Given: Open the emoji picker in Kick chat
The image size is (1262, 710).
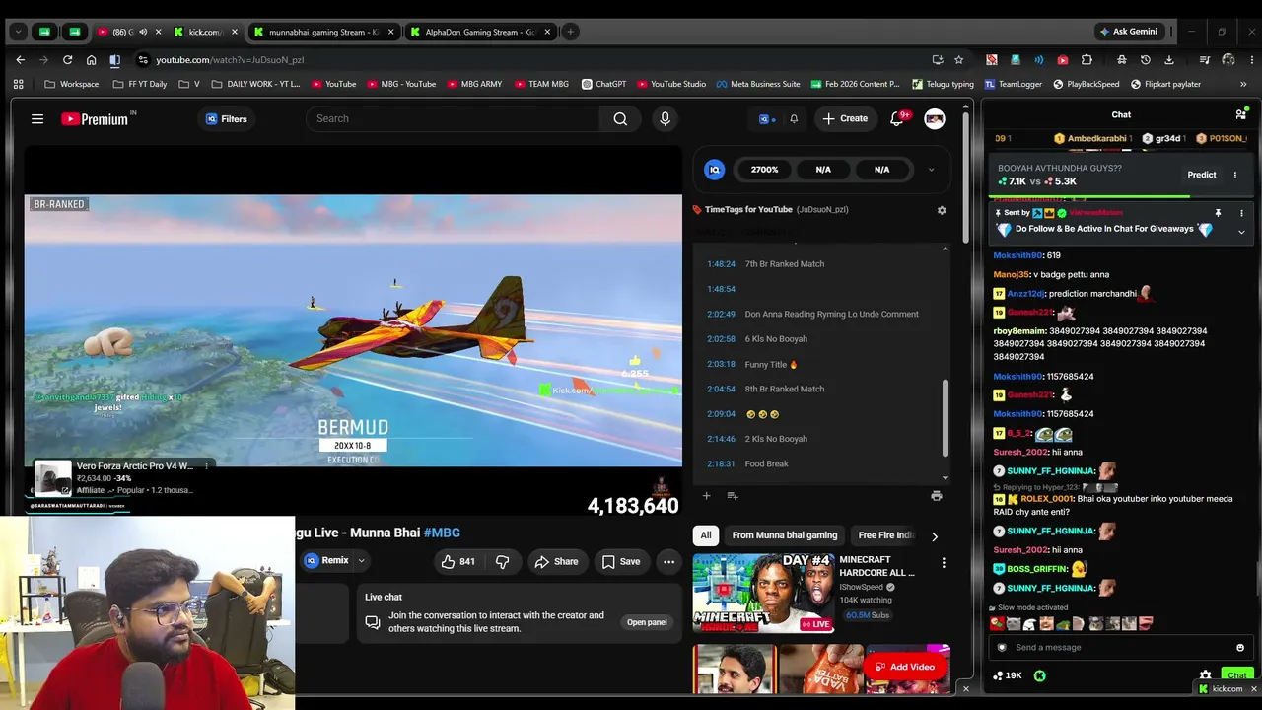Looking at the screenshot, I should (1240, 648).
